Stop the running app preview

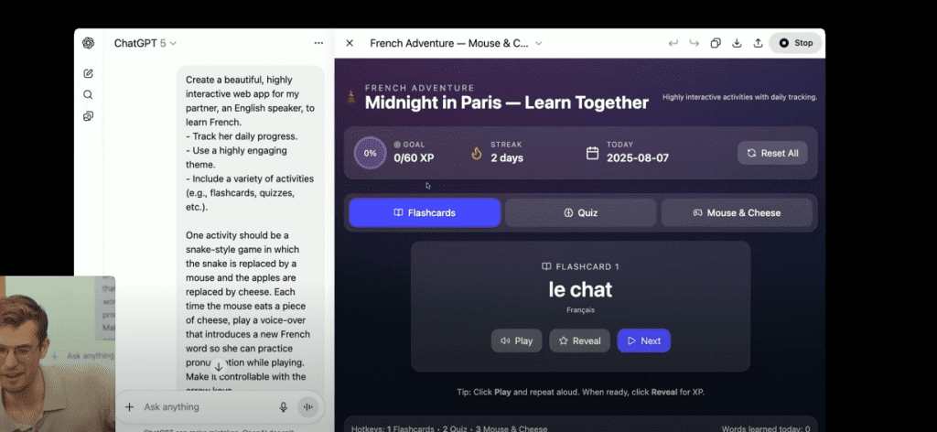(795, 43)
